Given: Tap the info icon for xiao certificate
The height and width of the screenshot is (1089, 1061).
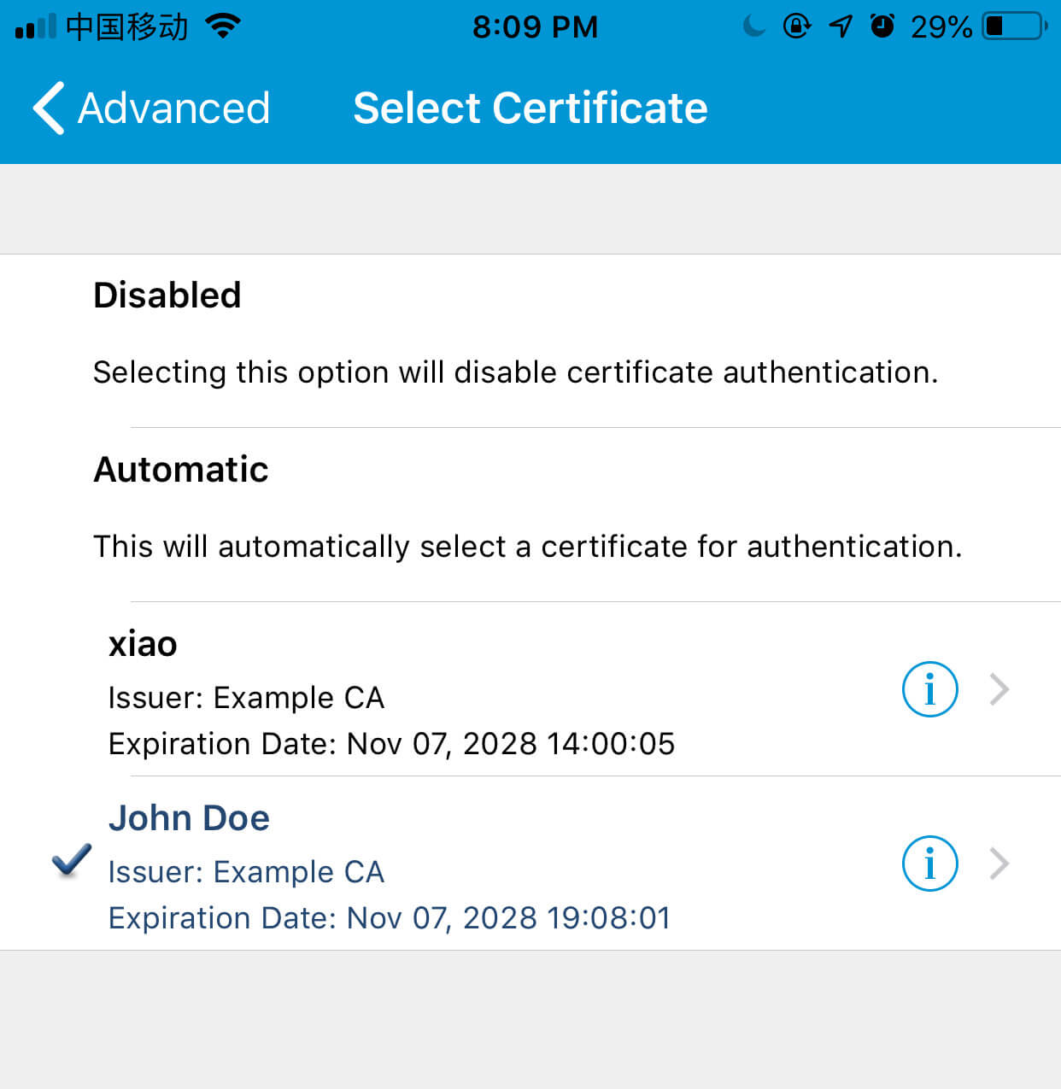Looking at the screenshot, I should click(929, 689).
